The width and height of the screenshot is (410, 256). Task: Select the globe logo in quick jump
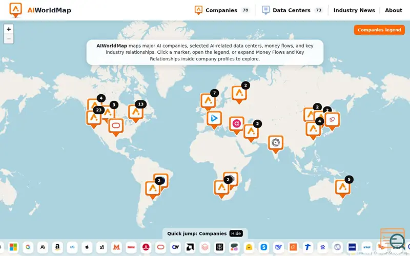(338, 247)
